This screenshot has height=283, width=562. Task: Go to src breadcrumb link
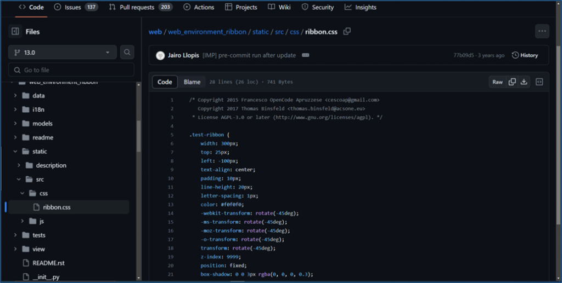[279, 32]
